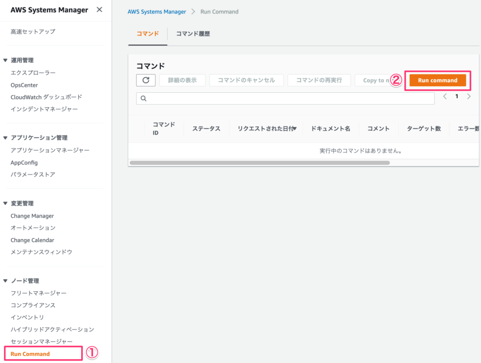This screenshot has height=363, width=481.
Task: Collapse the 運用管理 section triangle
Action: [x=7, y=60]
